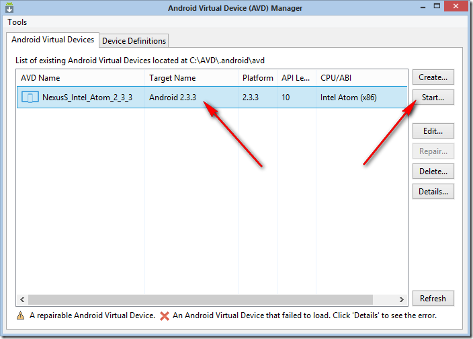Switch to the Device Definitions tab

[134, 41]
